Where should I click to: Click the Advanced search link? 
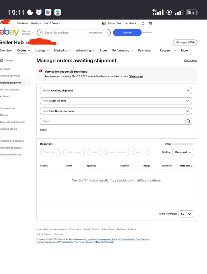coord(147,33)
